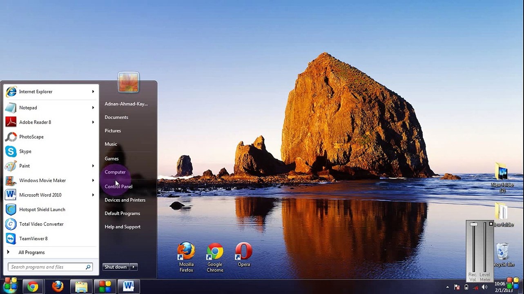This screenshot has height=294, width=524.
Task: Click the network signal tray icon
Action: pyautogui.click(x=475, y=287)
